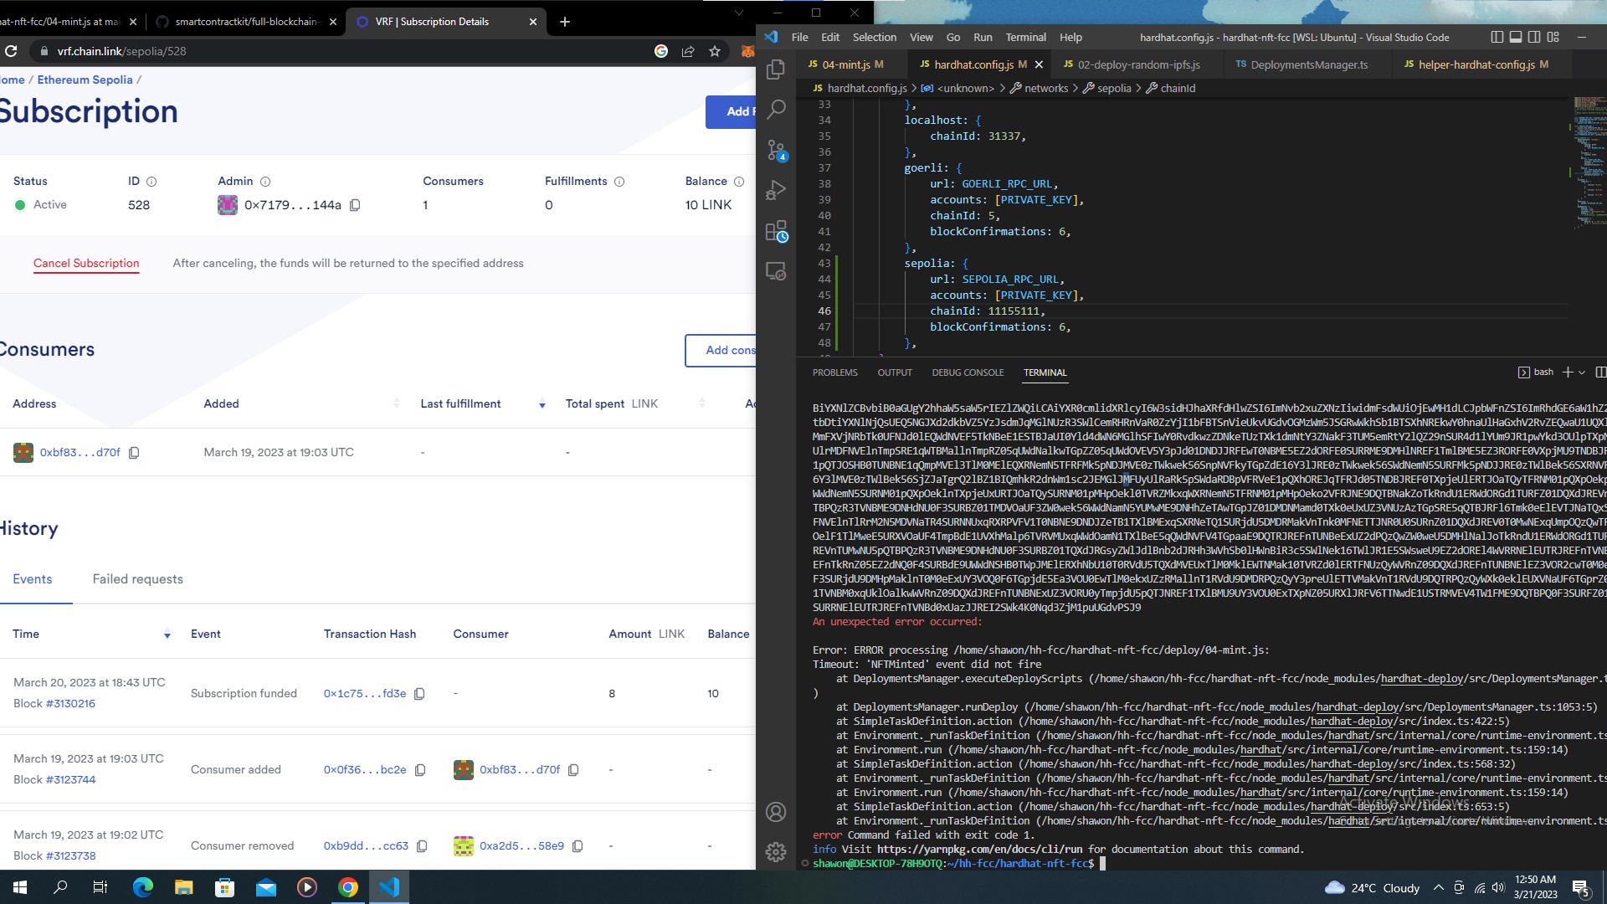The image size is (1607, 904).
Task: Open the Ethereum Sepolia breadcrumb link
Action: tap(85, 80)
